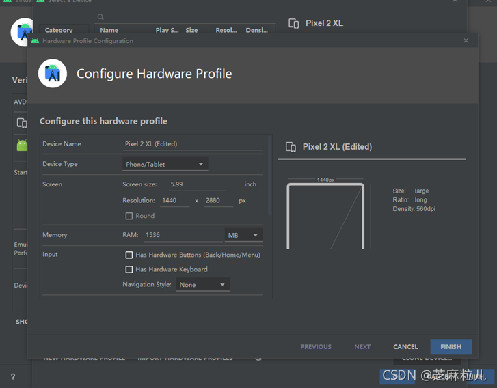The height and width of the screenshot is (388, 497).
Task: Click the question mark help icon in the AVD window
Action: pos(13,376)
